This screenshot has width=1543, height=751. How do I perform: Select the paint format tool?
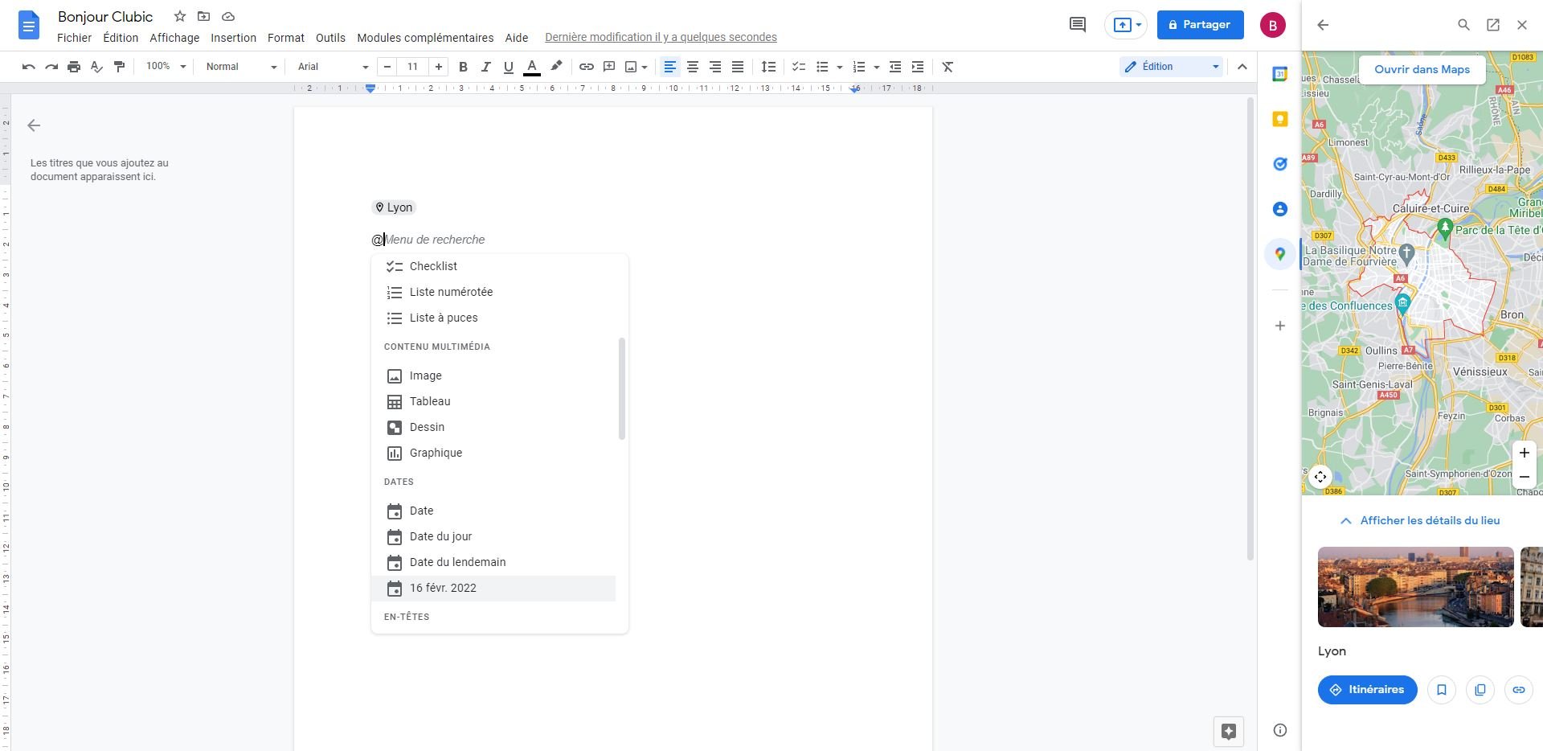119,67
